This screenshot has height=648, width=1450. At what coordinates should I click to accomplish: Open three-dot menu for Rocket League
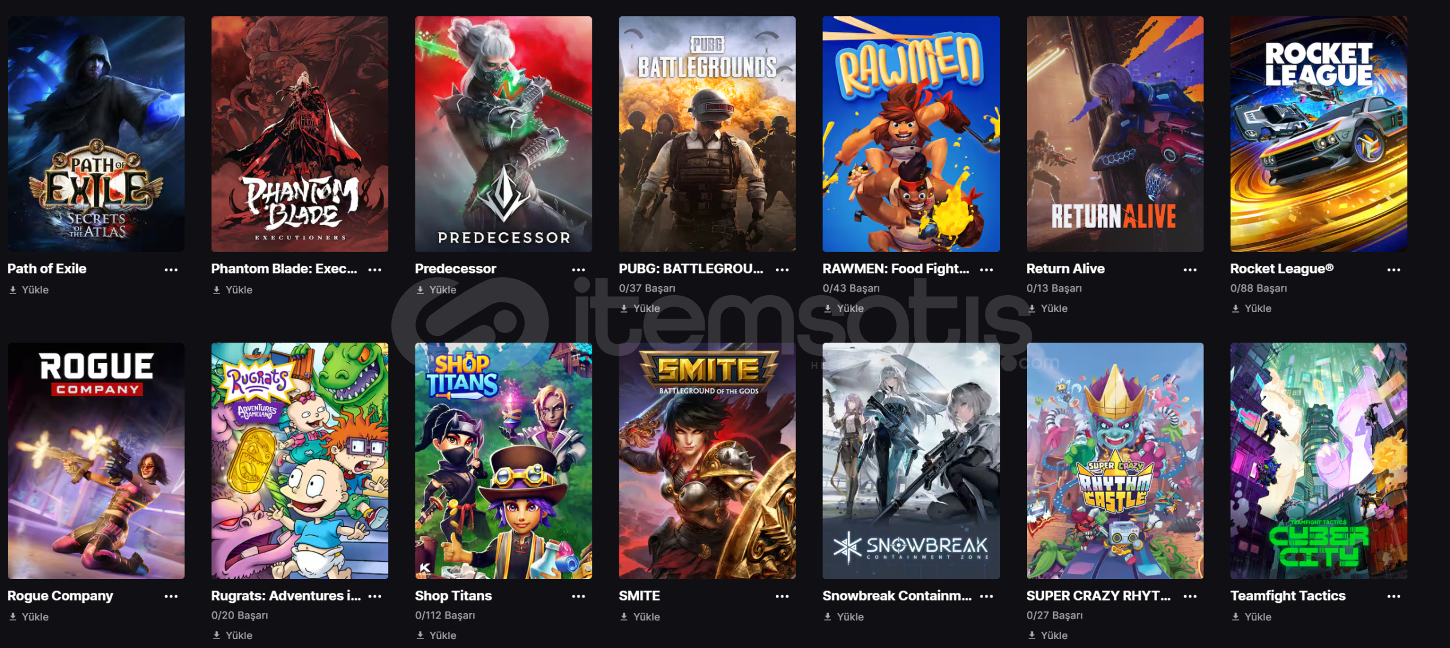[x=1394, y=270]
